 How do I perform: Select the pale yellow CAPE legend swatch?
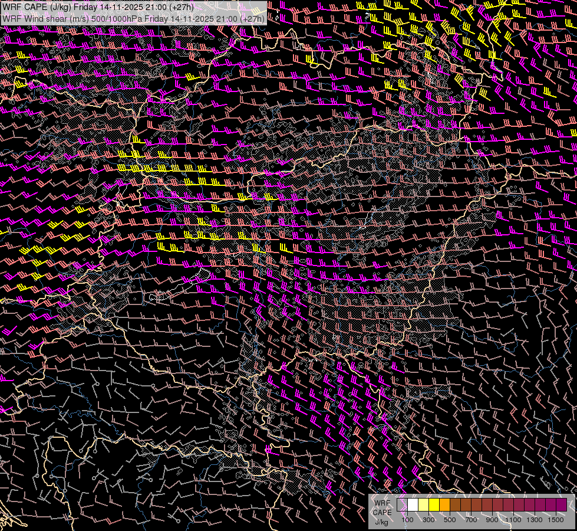[424, 505]
